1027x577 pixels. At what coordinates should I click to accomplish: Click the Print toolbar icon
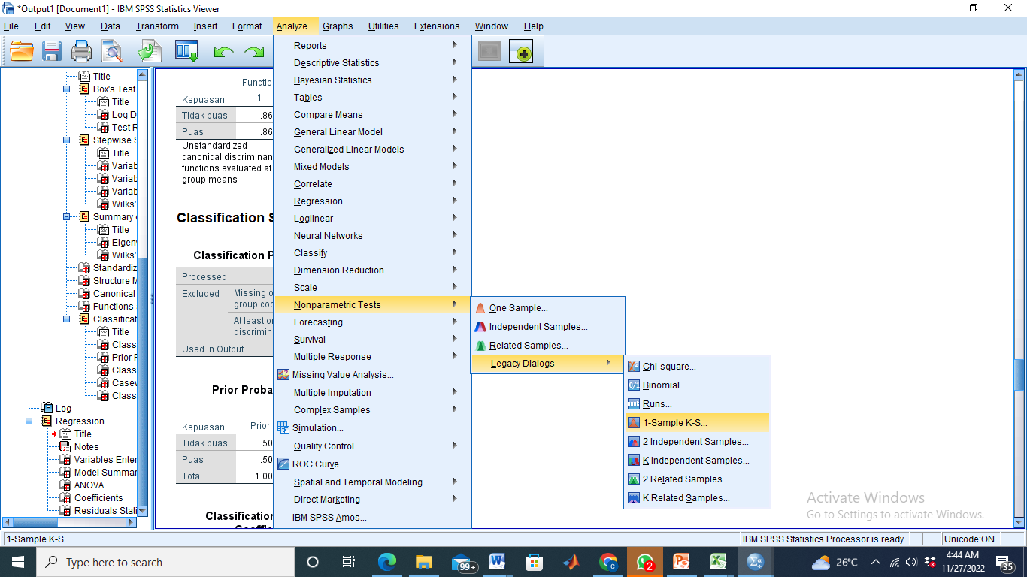[81, 52]
